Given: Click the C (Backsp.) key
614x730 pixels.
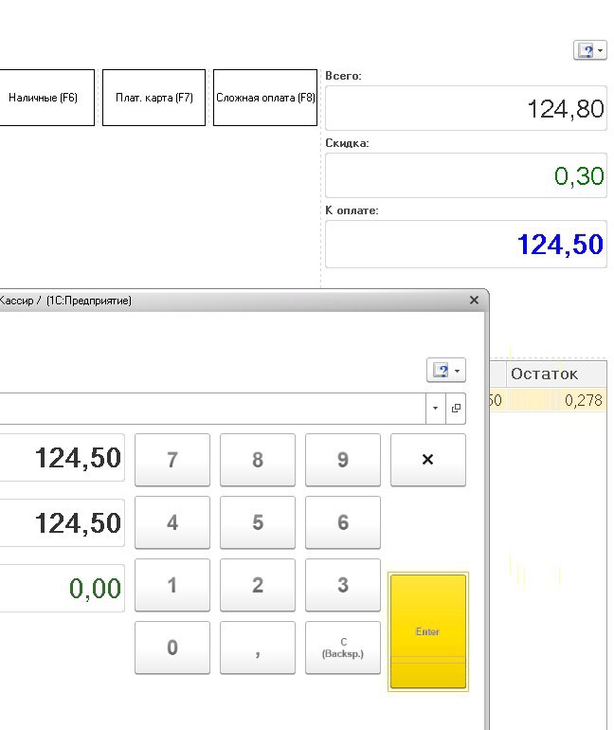Looking at the screenshot, I should [343, 648].
